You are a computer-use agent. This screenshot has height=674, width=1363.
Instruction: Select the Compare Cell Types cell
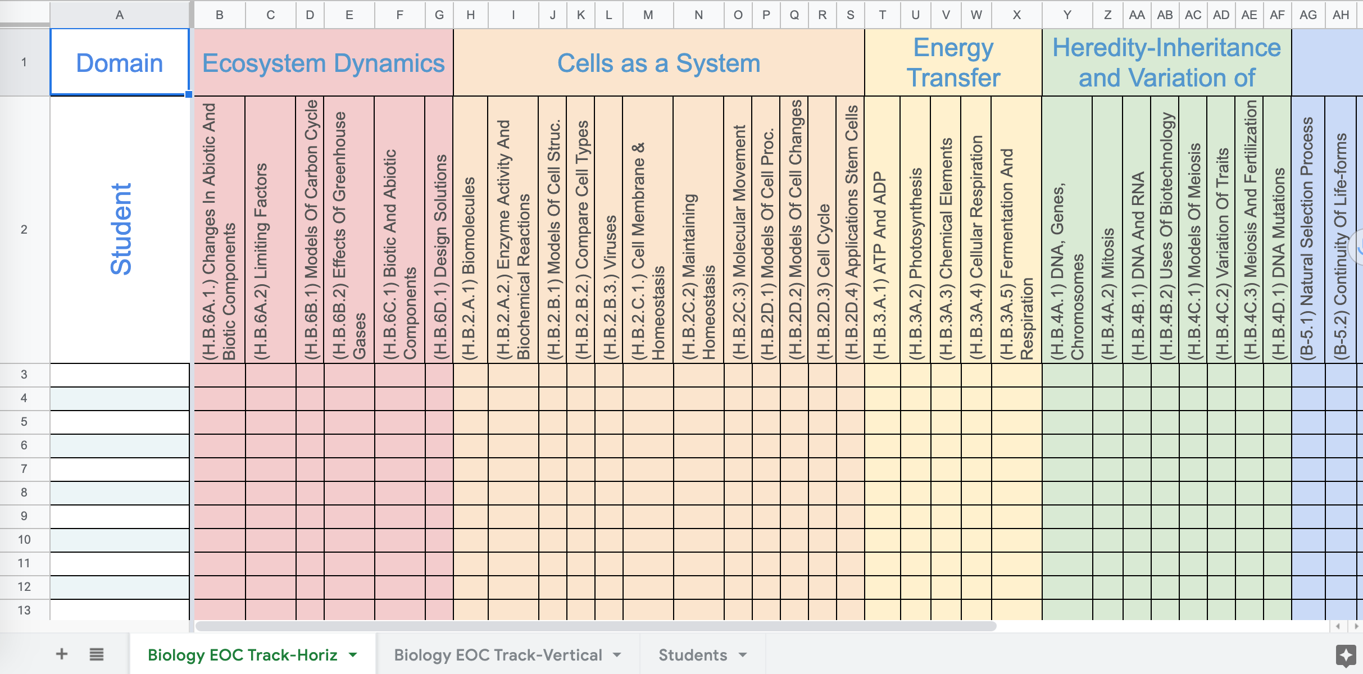click(580, 229)
